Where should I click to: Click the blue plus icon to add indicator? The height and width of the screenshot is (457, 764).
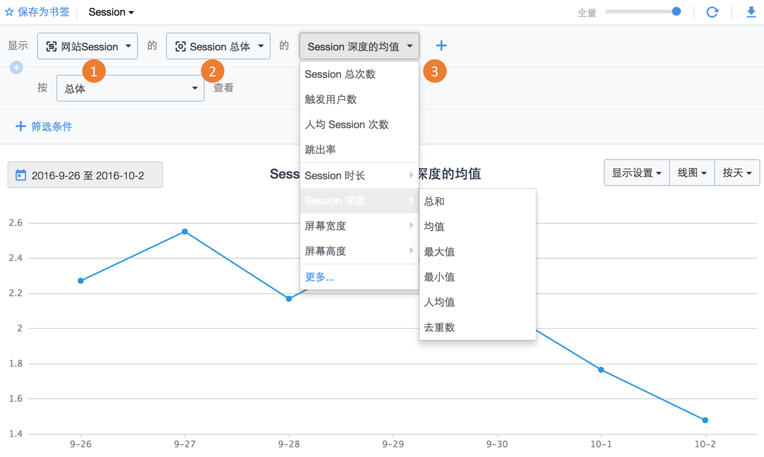[x=441, y=46]
